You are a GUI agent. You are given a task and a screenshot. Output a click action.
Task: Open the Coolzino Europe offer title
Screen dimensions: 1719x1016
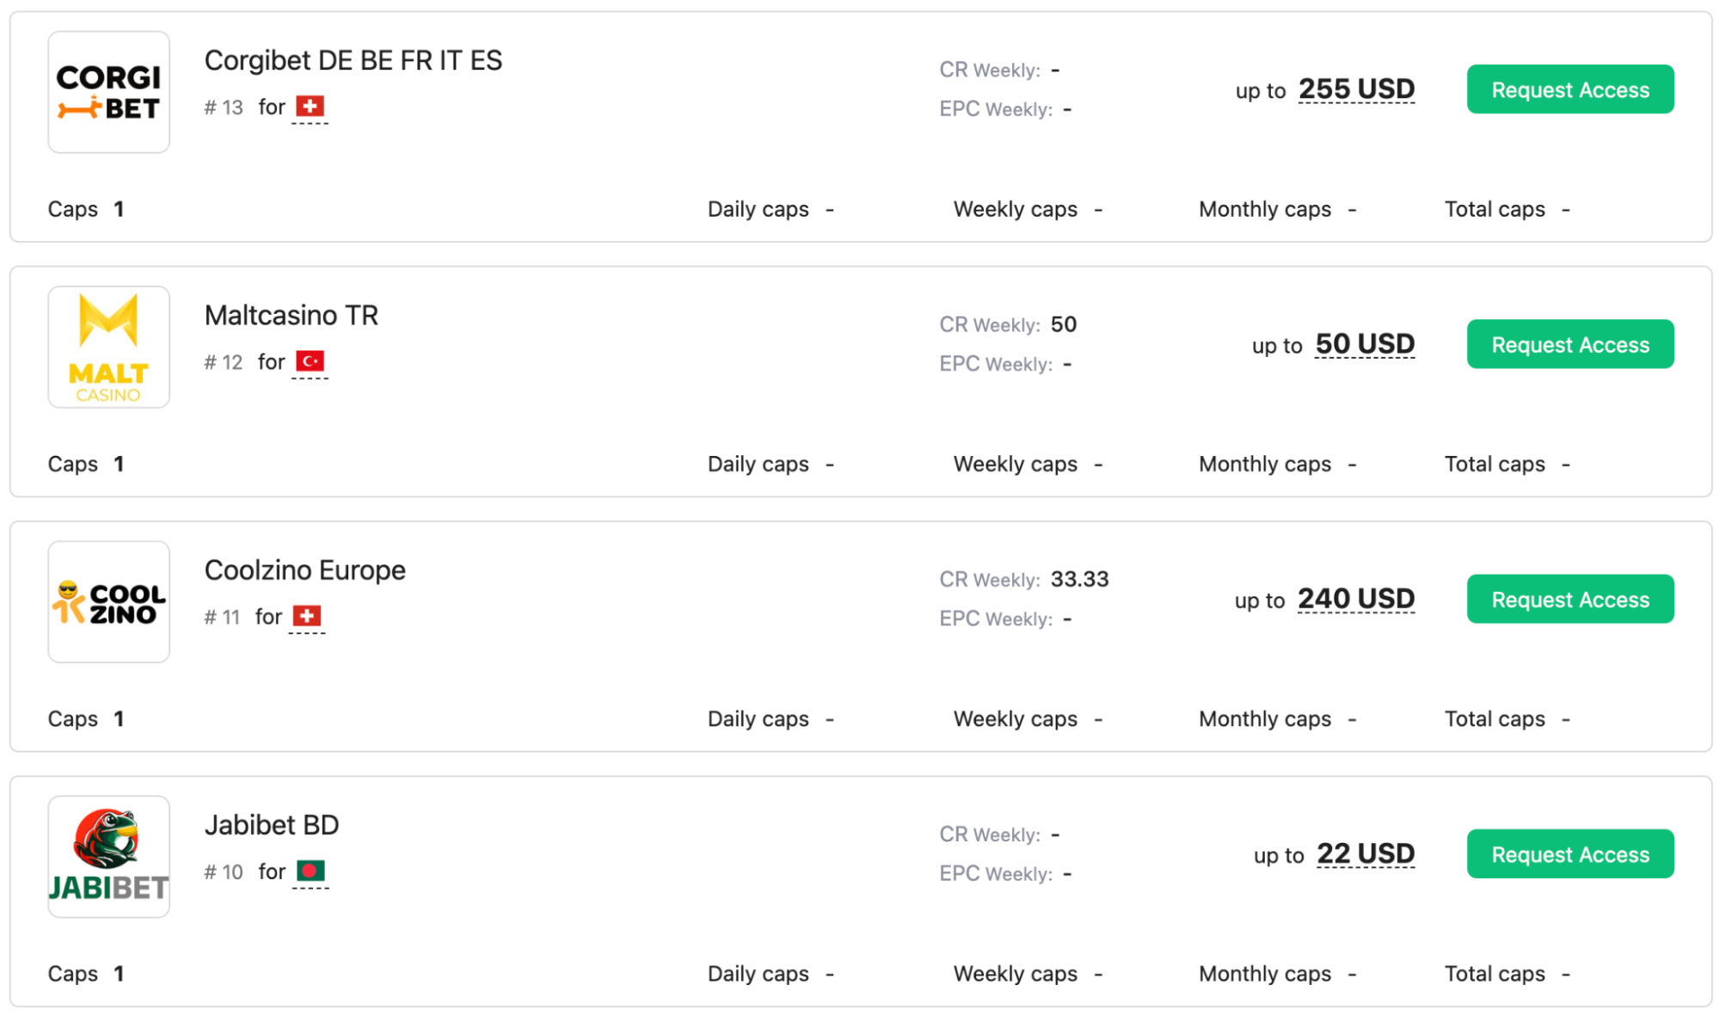coord(304,570)
